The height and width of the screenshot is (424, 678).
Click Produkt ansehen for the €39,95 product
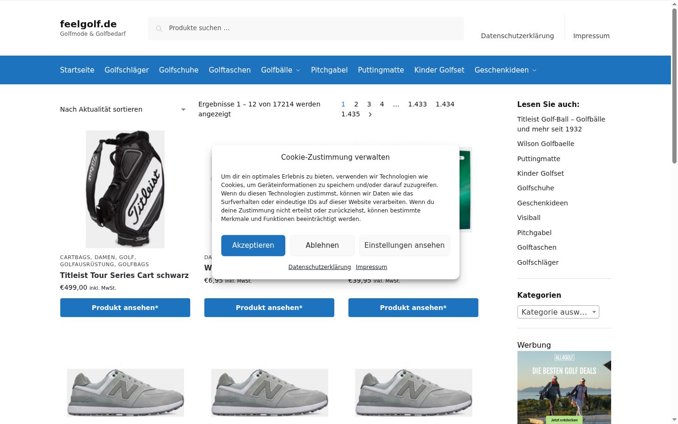point(413,308)
